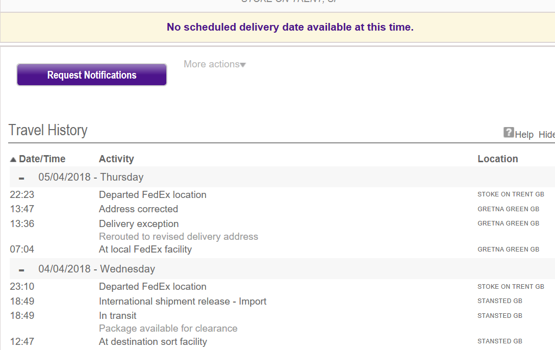This screenshot has height=350, width=555.
Task: Click the Help question mark icon
Action: [x=509, y=133]
